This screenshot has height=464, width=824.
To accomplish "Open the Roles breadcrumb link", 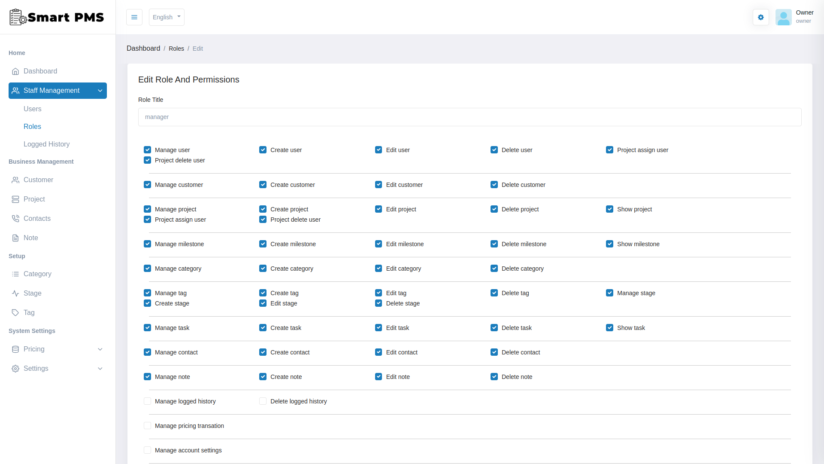I will [x=176, y=49].
